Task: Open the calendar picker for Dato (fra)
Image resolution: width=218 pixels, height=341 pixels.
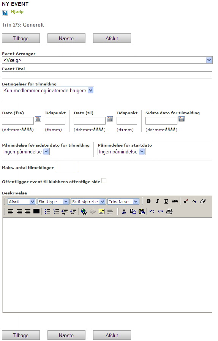Action: coord(38,119)
